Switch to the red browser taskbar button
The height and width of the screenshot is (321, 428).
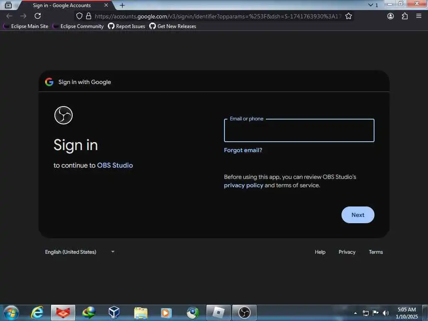[x=63, y=313]
